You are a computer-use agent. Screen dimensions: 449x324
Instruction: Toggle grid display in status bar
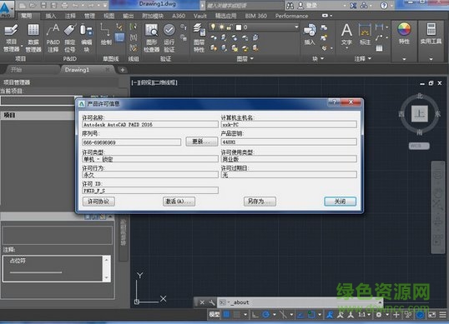coord(226,315)
